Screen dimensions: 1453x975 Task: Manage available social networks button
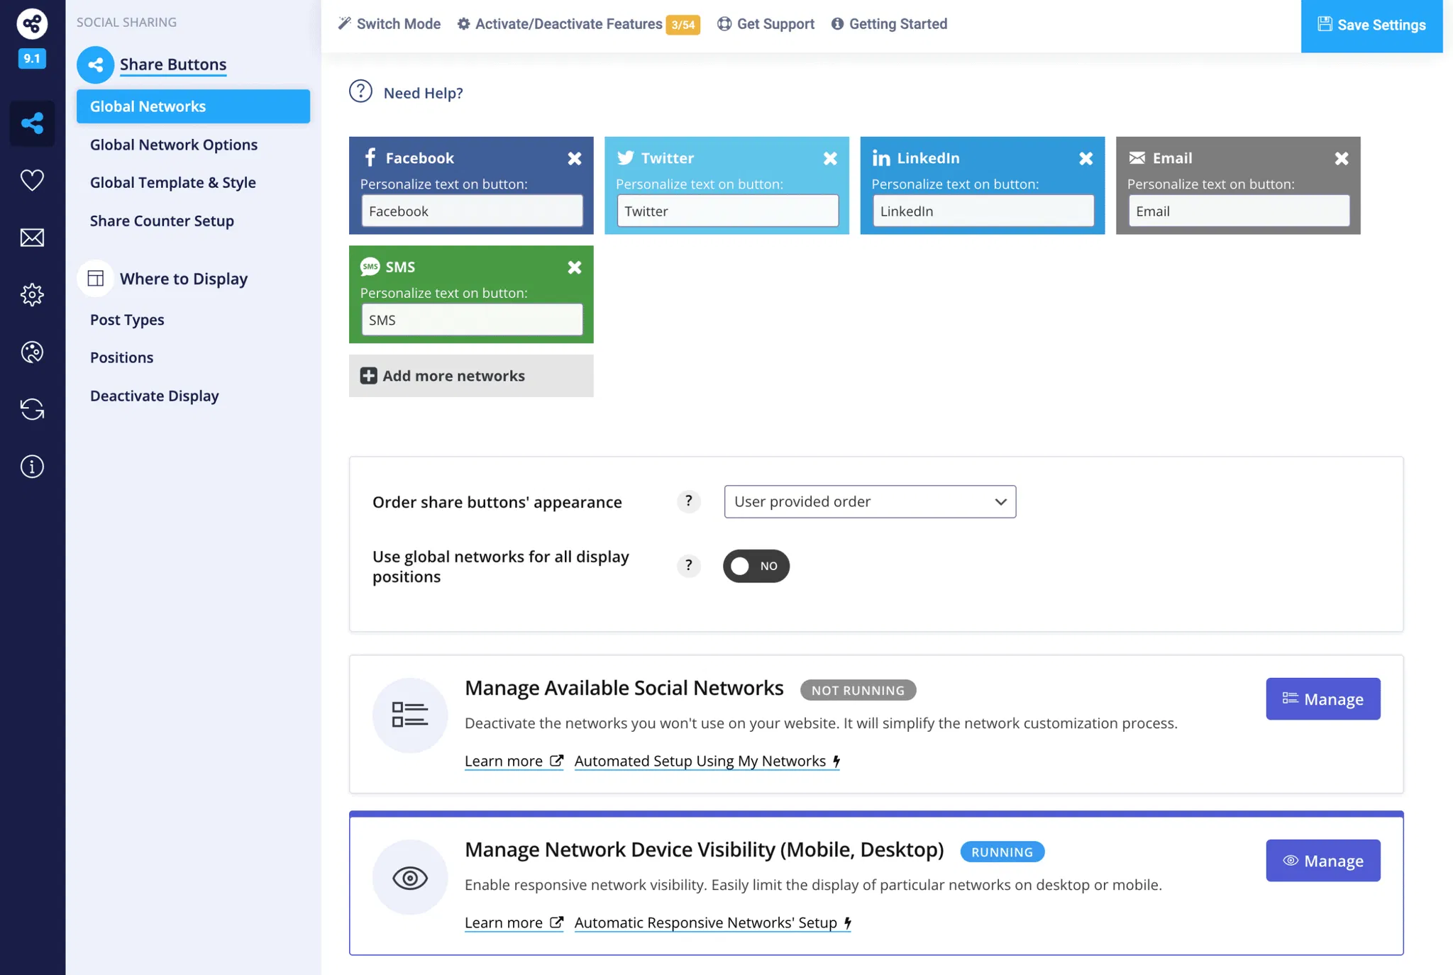coord(1322,699)
